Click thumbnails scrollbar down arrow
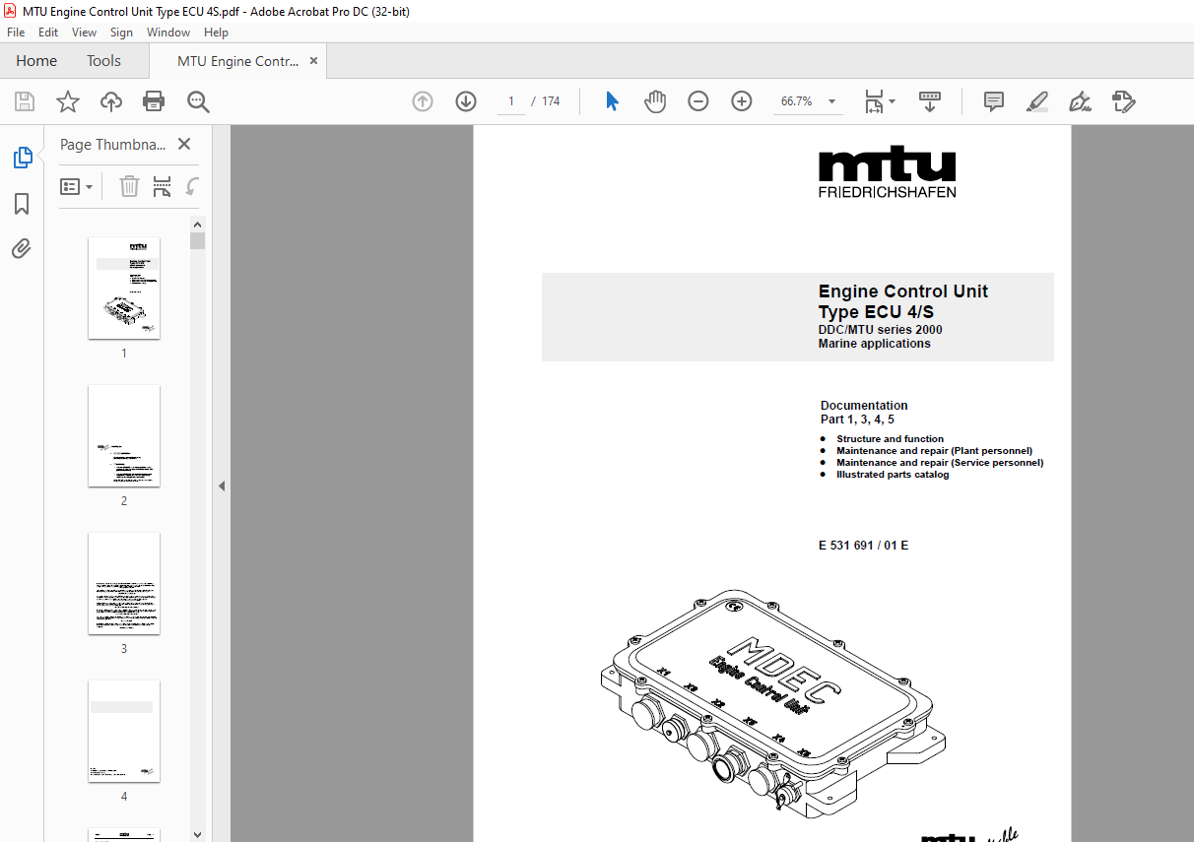This screenshot has width=1194, height=842. (198, 833)
